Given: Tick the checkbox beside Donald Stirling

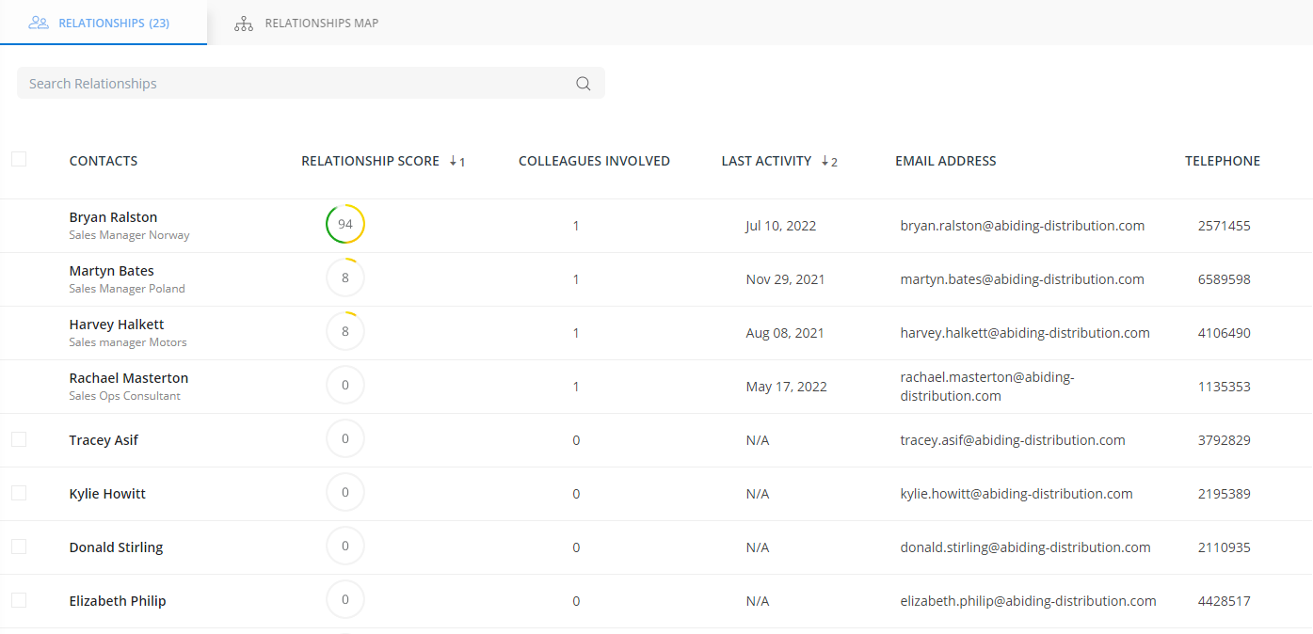Looking at the screenshot, I should coord(19,547).
